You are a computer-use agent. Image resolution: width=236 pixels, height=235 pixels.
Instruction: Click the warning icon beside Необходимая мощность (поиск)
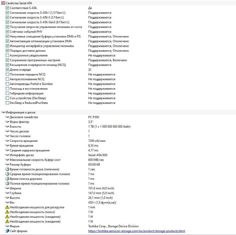7,212
